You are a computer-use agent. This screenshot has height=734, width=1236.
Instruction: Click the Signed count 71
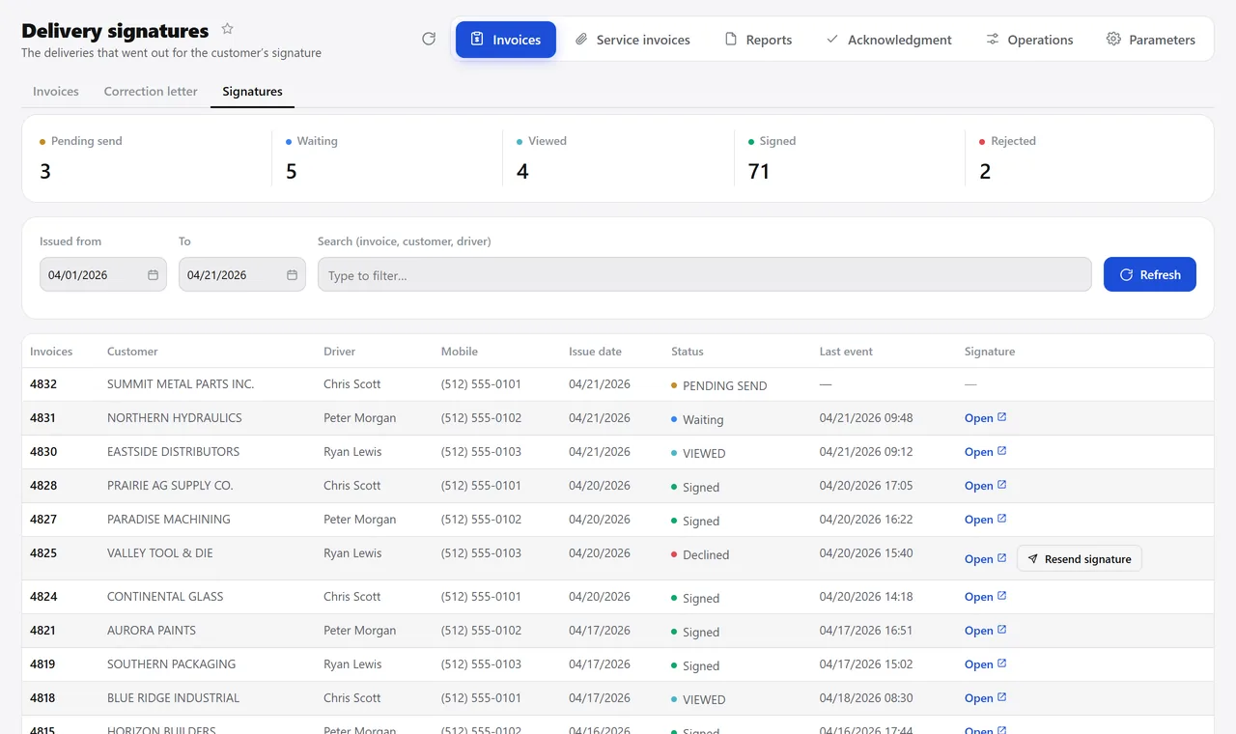pyautogui.click(x=759, y=172)
